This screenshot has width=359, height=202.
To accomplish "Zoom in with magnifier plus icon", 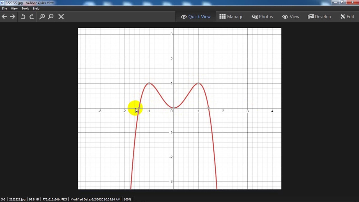I will tap(42, 17).
